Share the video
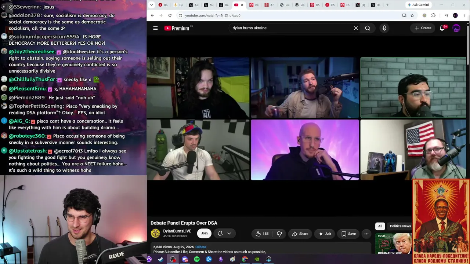This screenshot has height=264, width=470. tap(300, 234)
